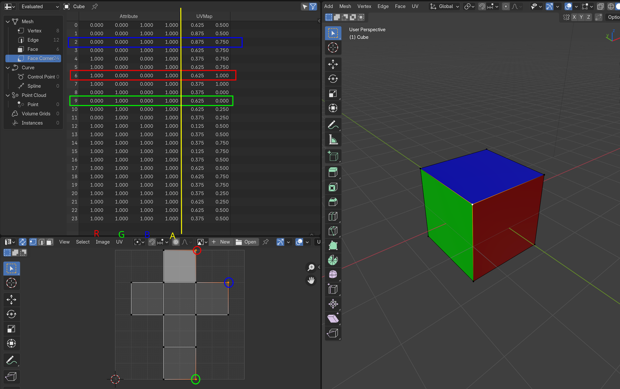Viewport: 620px width, 389px height.
Task: Select the Edge Slide tool
Action: coord(333,289)
